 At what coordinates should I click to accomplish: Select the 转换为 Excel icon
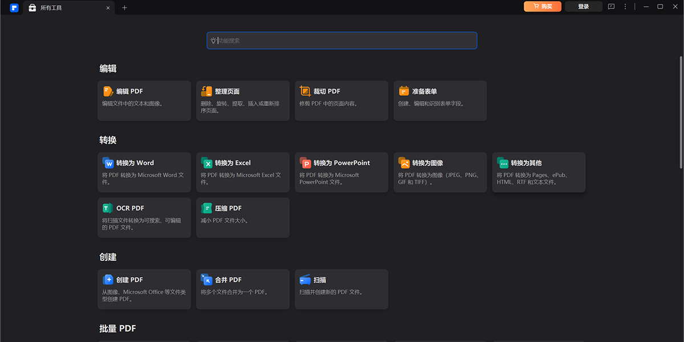tap(206, 163)
